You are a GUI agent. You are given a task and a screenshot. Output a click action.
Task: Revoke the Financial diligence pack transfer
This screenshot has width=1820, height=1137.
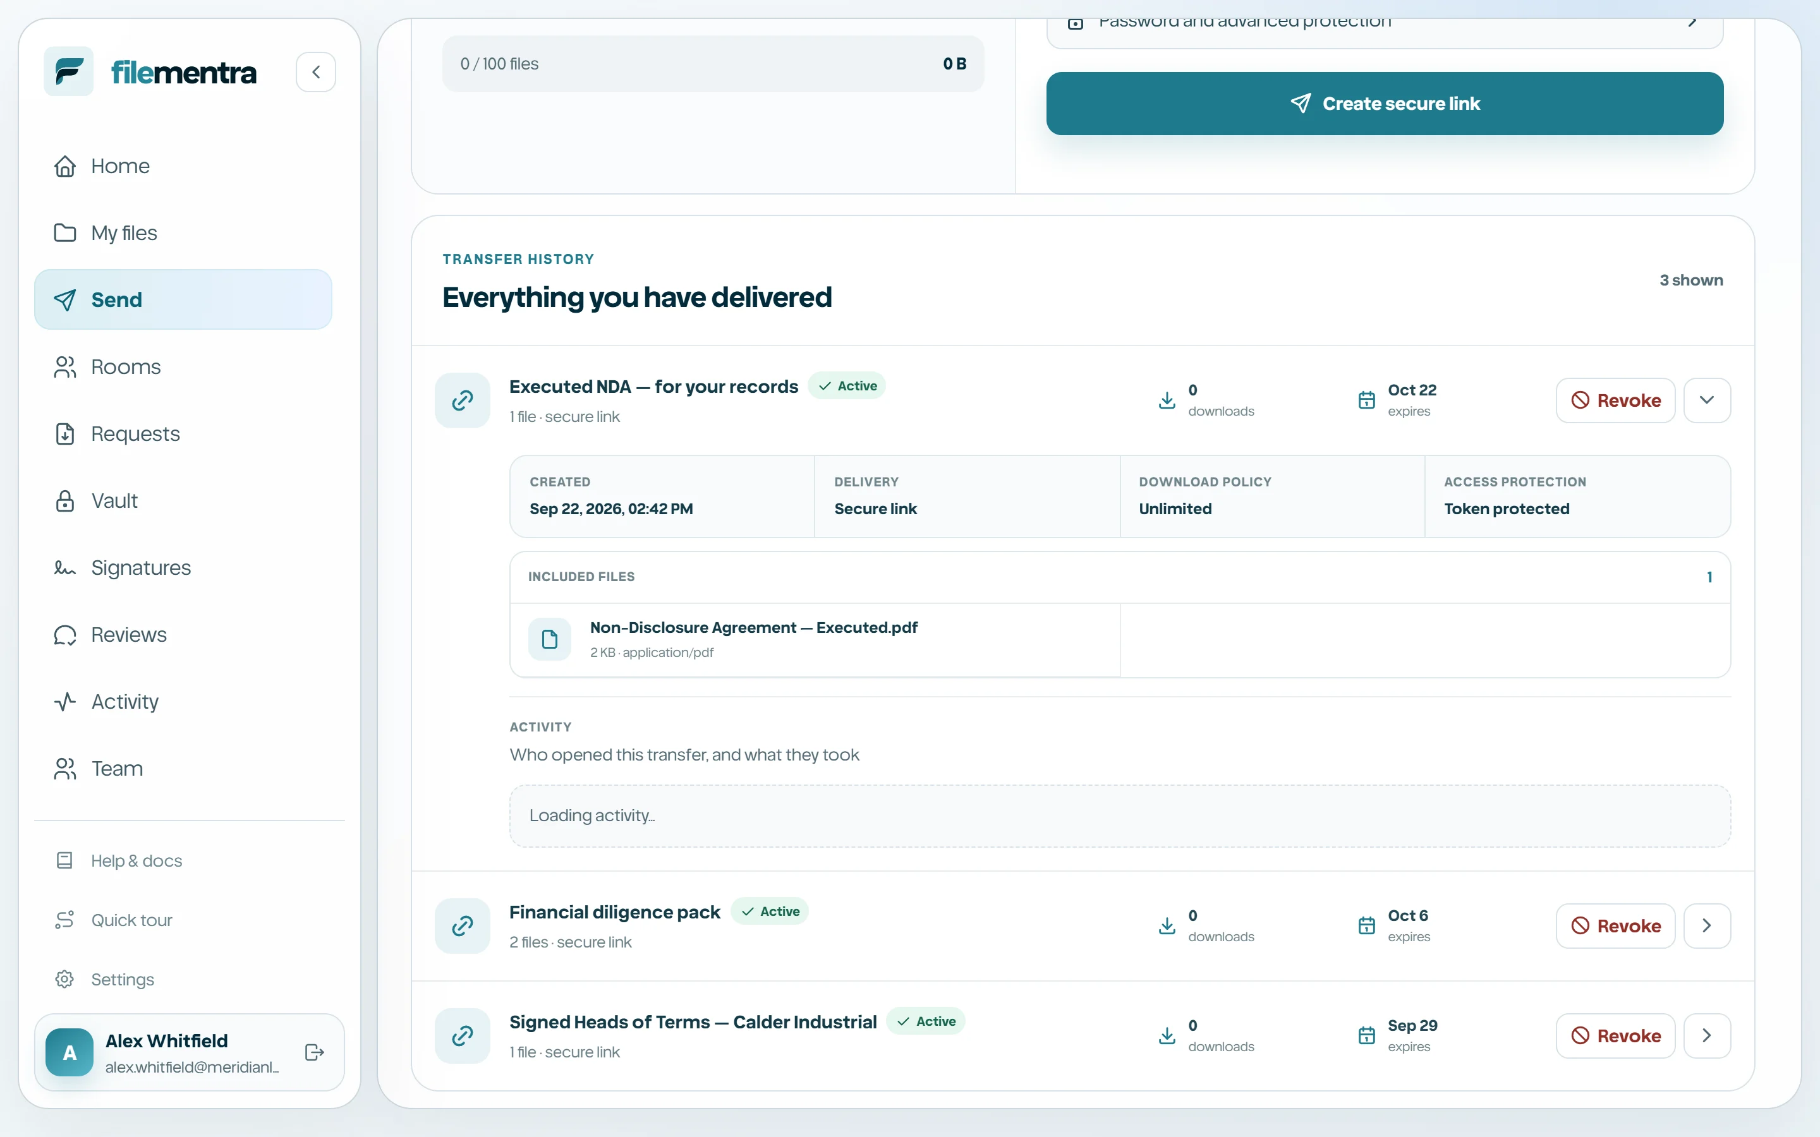coord(1615,925)
